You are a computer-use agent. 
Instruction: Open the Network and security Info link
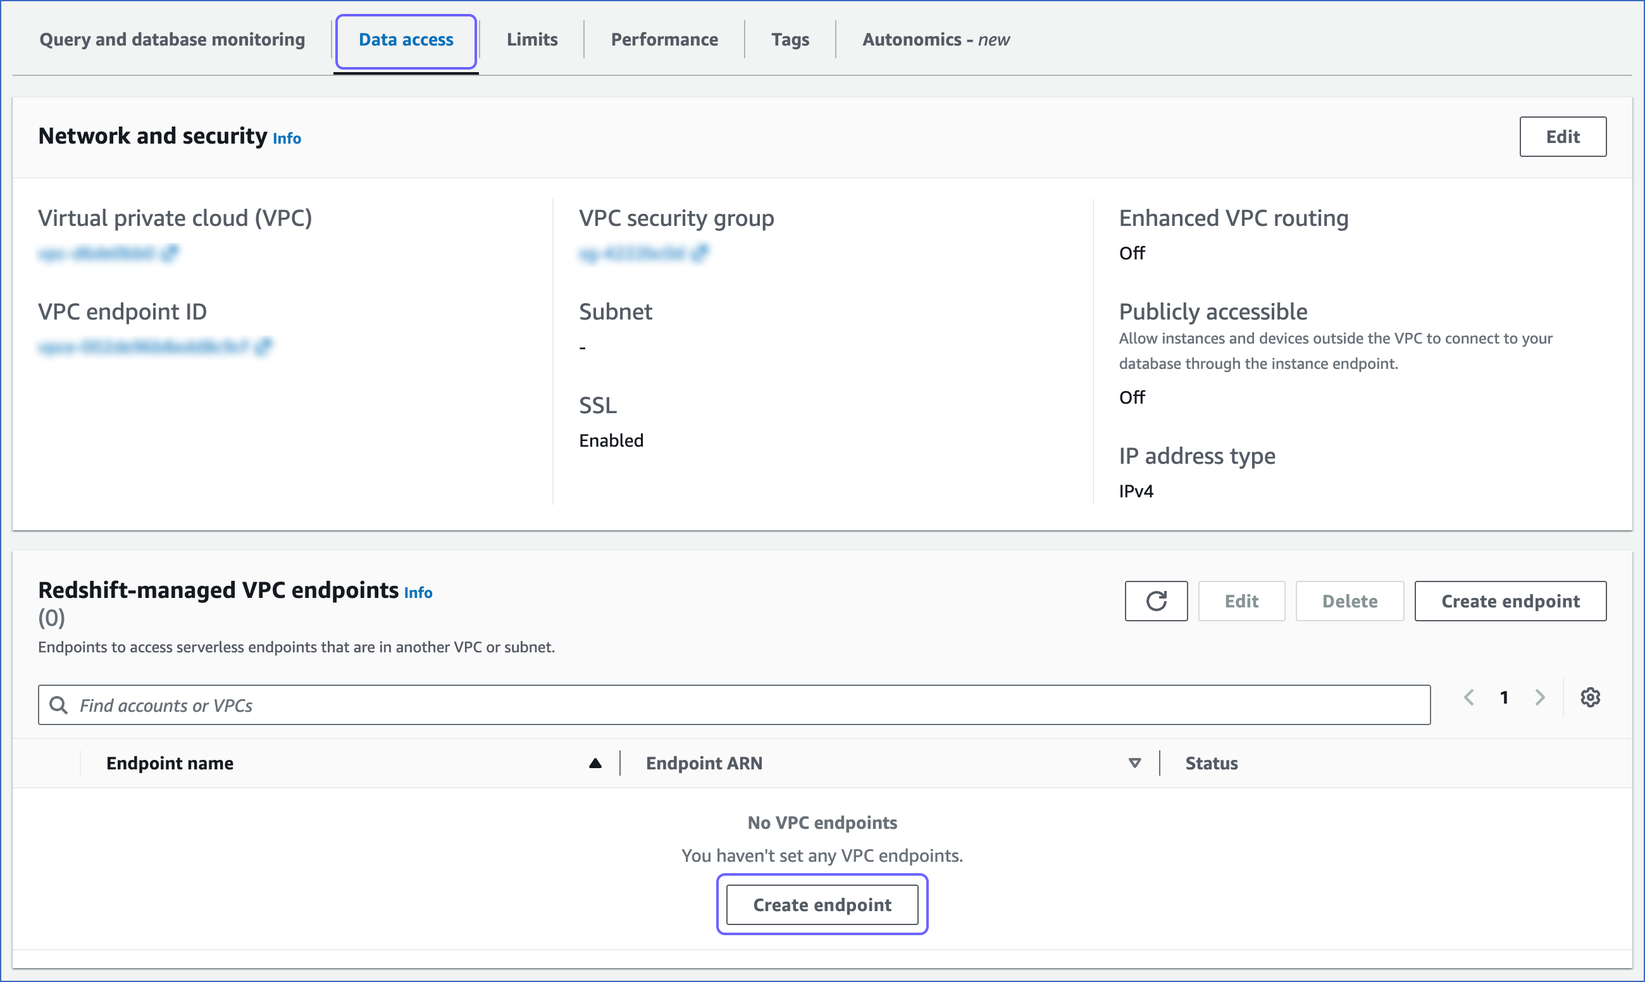point(287,139)
